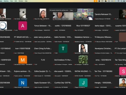This screenshot has width=126, height=95.
Task: Dismiss the waiting room notification
Action: (75, 10)
